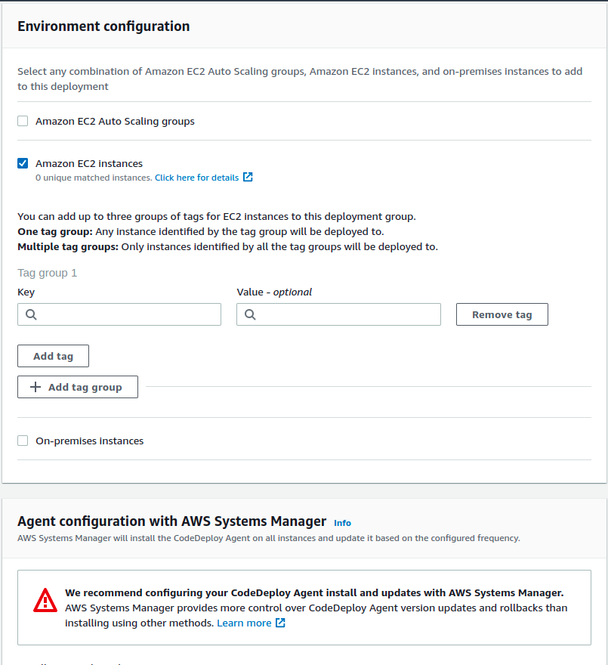This screenshot has width=608, height=665.
Task: Click the Amazon EC2 Auto Scaling groups label
Action: [115, 121]
